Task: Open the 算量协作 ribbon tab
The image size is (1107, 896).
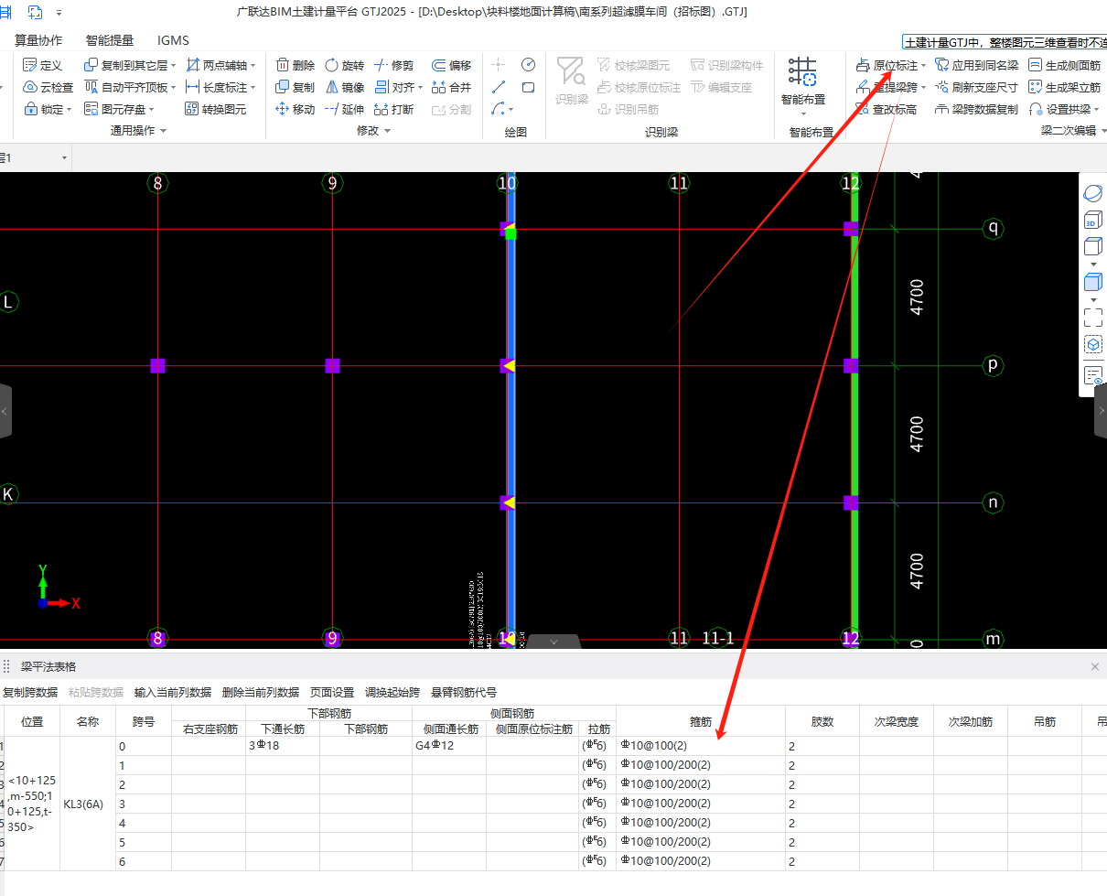Action: coord(38,40)
